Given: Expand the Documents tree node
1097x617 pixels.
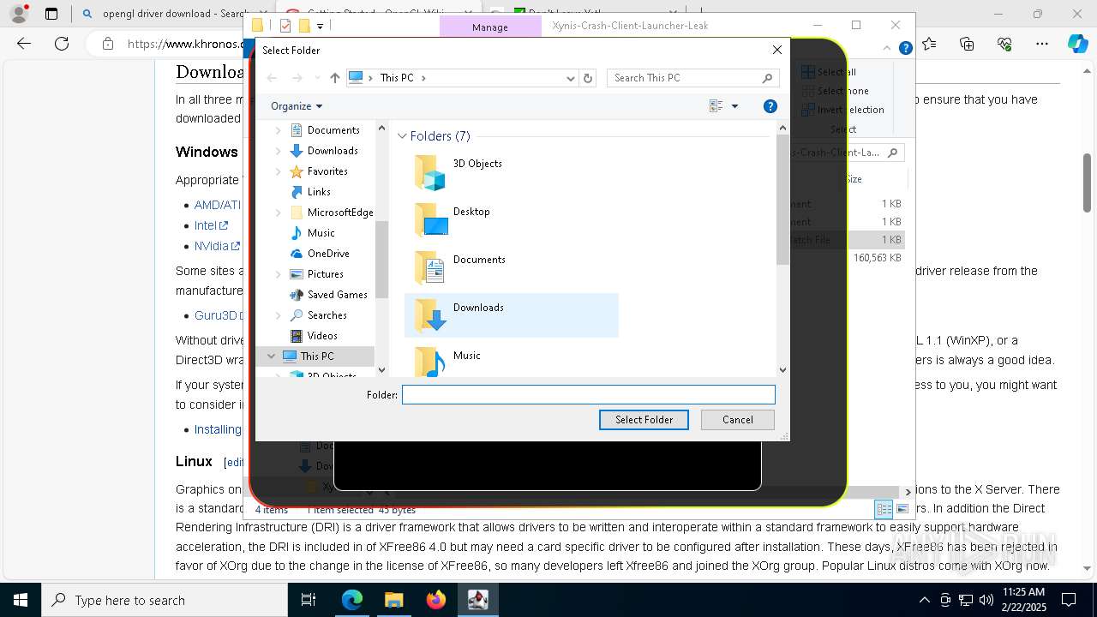Looking at the screenshot, I should [278, 130].
